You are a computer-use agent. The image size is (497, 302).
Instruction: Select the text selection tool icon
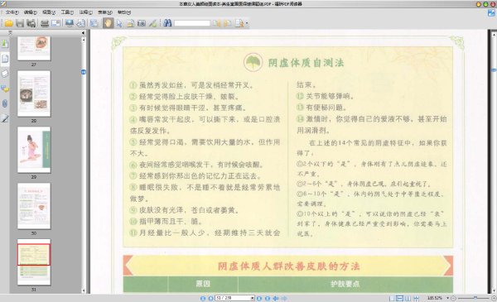[130, 23]
